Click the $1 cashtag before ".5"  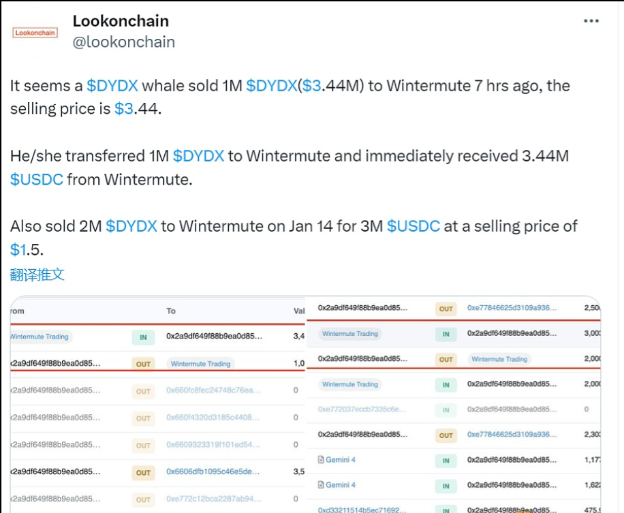18,249
